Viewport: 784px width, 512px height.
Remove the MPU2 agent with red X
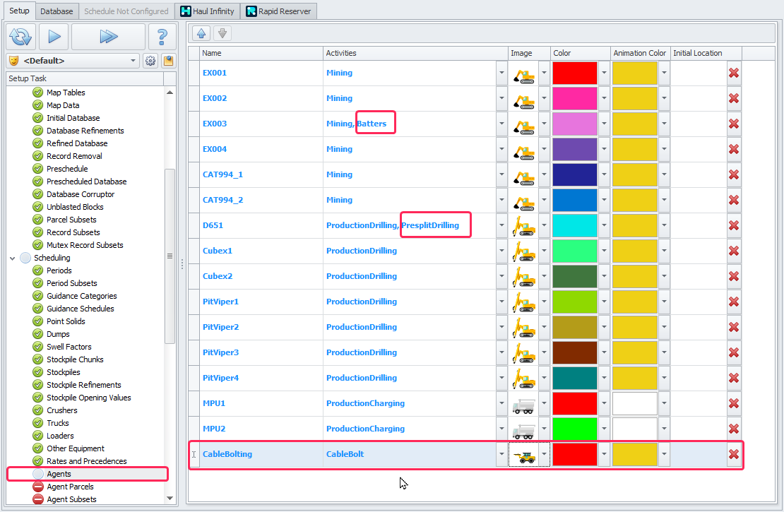tap(734, 429)
